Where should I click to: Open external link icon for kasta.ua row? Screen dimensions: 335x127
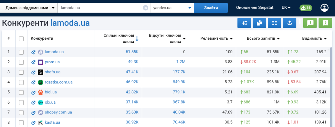33,123
